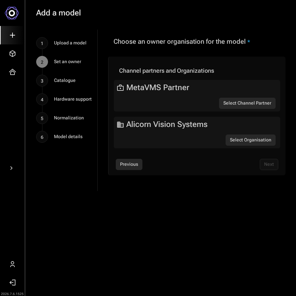Click the Select Channel Partner button

[x=247, y=103]
